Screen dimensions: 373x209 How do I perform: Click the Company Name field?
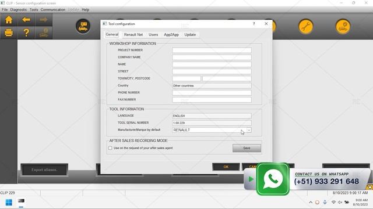212,57
